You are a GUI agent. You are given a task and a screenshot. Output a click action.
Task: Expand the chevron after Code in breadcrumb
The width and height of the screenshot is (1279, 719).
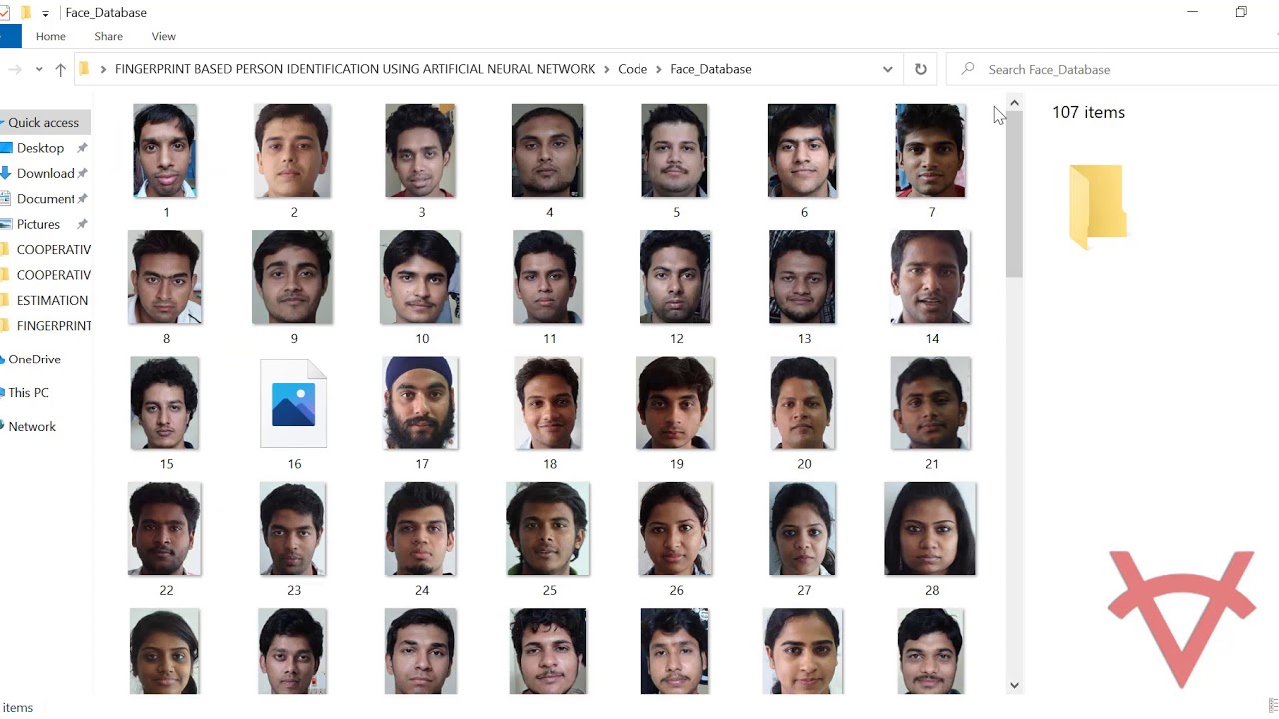pyautogui.click(x=658, y=69)
